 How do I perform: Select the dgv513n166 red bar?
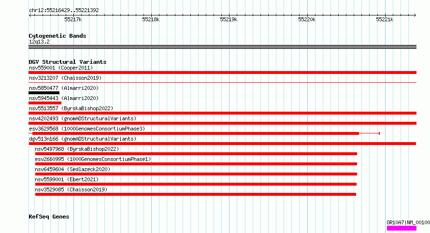(222, 144)
